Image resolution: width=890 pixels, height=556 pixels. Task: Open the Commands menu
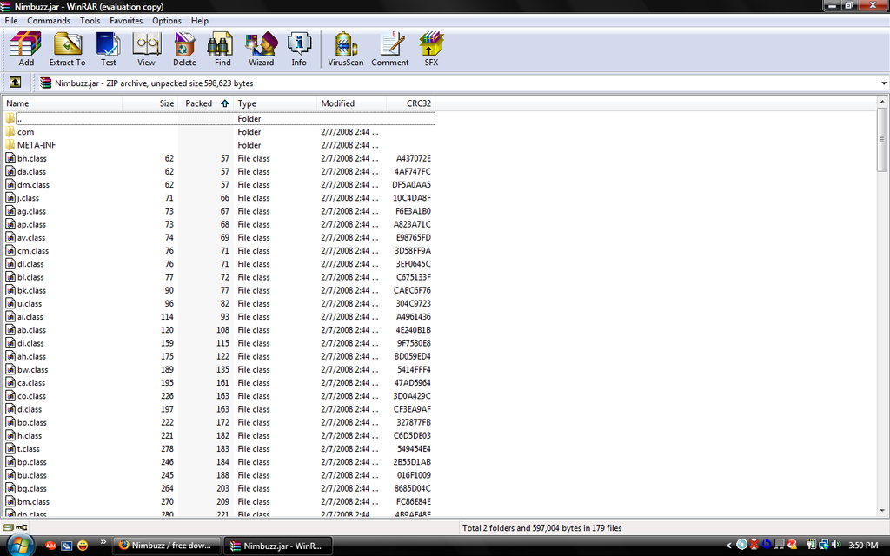[49, 21]
